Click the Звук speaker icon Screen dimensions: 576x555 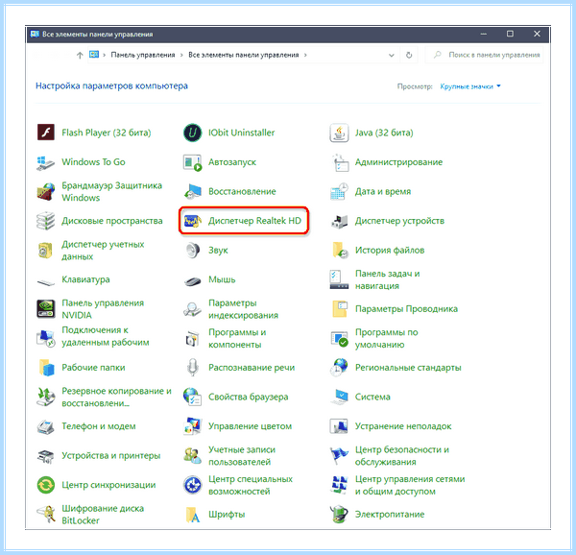tap(193, 251)
